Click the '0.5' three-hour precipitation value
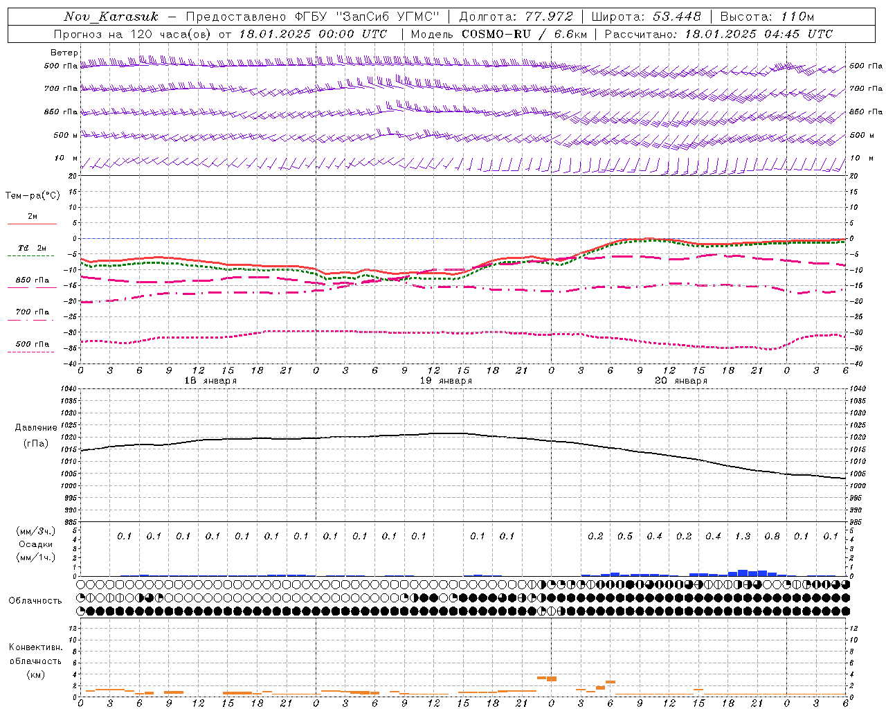 (x=625, y=536)
